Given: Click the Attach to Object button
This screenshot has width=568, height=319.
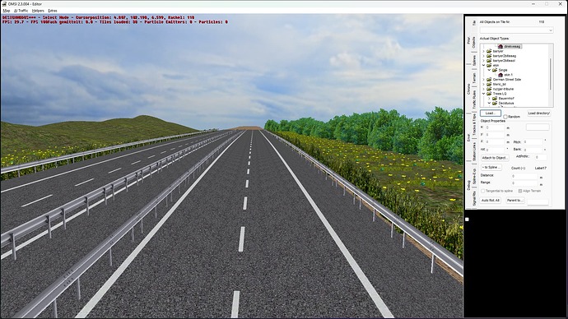Looking at the screenshot, I should [496, 158].
